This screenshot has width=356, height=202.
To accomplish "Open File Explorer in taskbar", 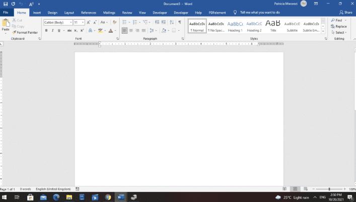I will click(69, 197).
